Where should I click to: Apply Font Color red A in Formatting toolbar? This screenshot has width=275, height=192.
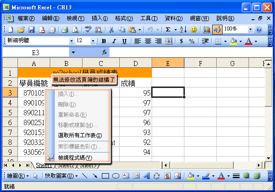[x=249, y=41]
